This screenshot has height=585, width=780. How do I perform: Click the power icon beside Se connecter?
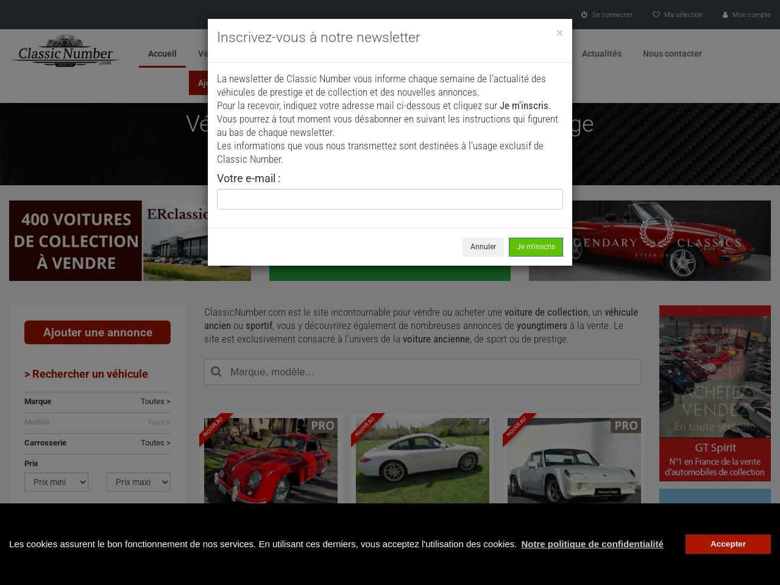point(584,15)
